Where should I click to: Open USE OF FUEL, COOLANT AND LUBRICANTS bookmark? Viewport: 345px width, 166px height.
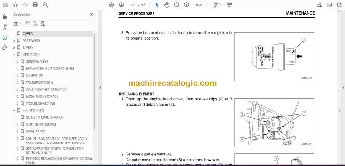pyautogui.click(x=57, y=140)
